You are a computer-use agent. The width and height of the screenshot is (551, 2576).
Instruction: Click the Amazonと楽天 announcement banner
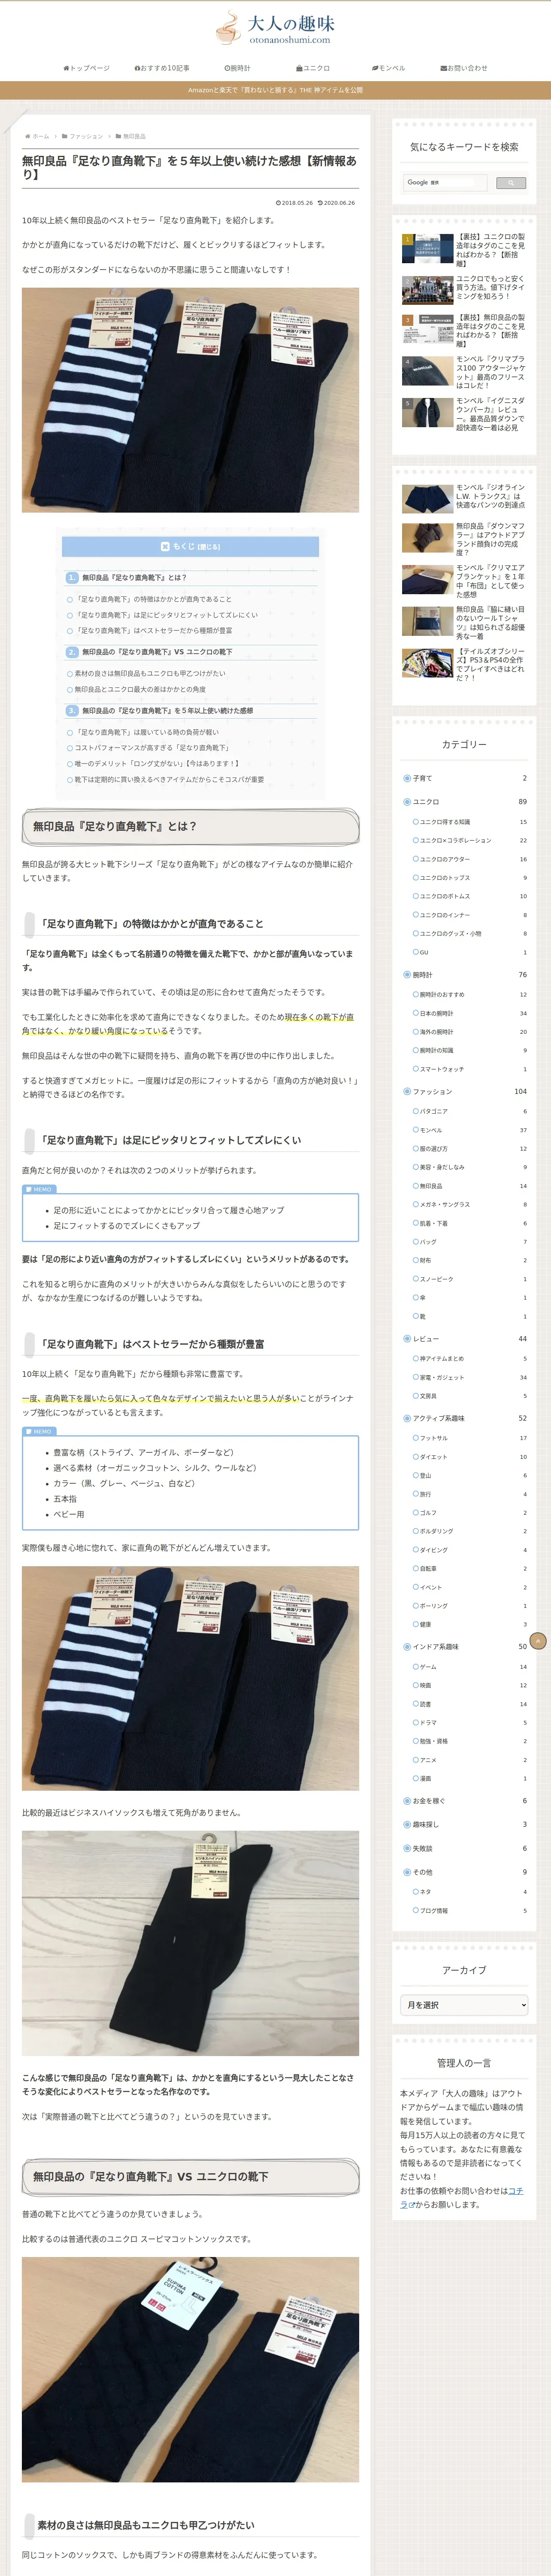click(275, 90)
